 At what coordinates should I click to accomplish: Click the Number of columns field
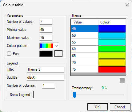click(48, 85)
